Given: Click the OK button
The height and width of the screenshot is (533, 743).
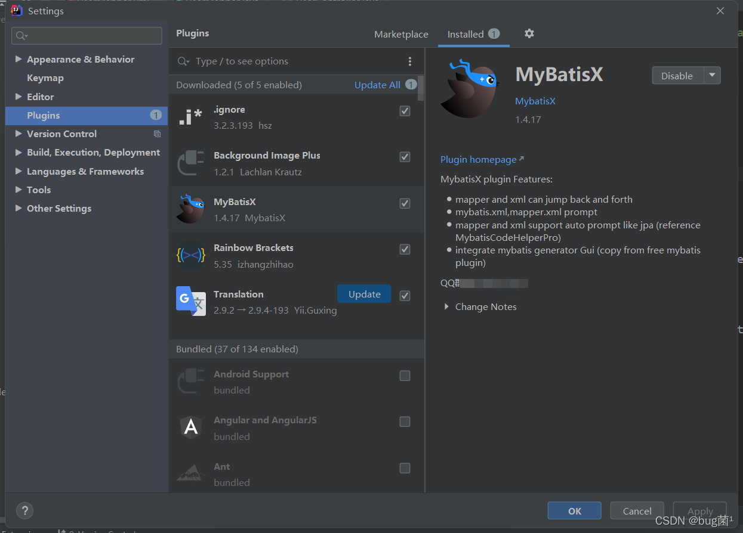Looking at the screenshot, I should pyautogui.click(x=575, y=511).
